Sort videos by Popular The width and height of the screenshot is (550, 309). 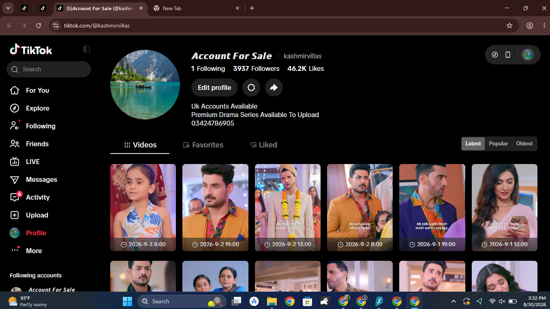coord(498,144)
